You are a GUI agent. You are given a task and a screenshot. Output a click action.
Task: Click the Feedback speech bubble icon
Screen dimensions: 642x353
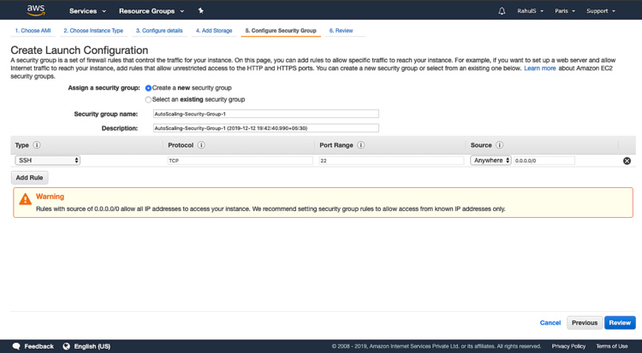click(16, 346)
